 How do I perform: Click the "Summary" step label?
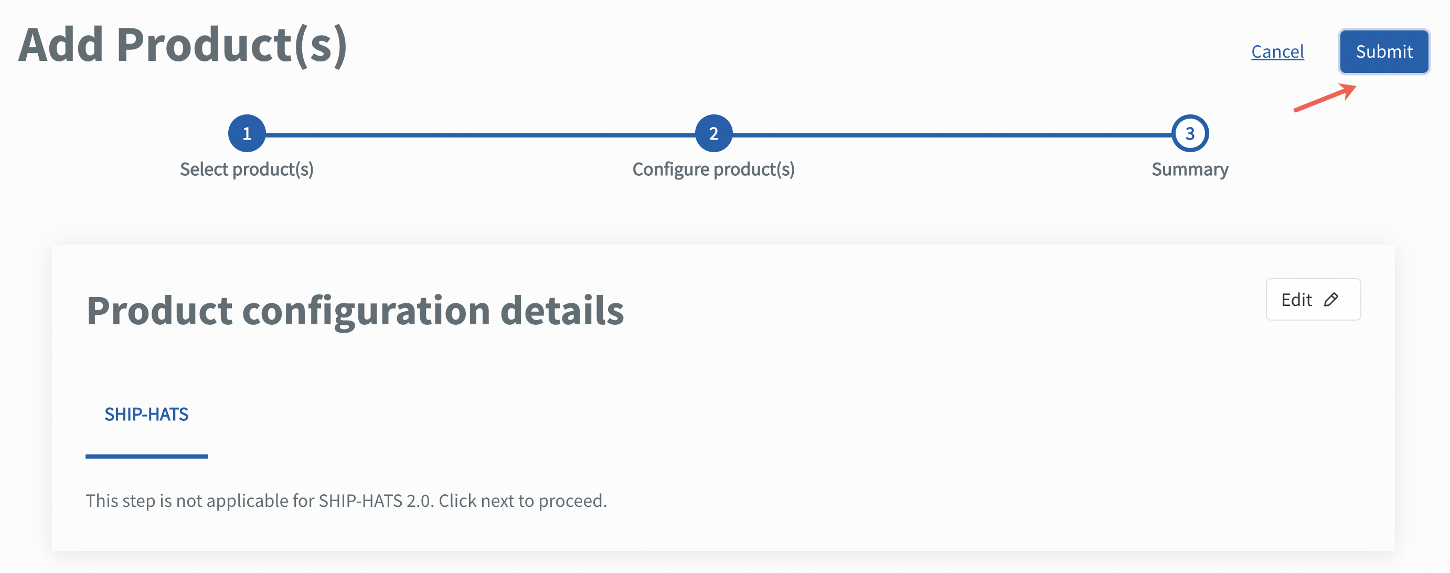click(x=1189, y=170)
